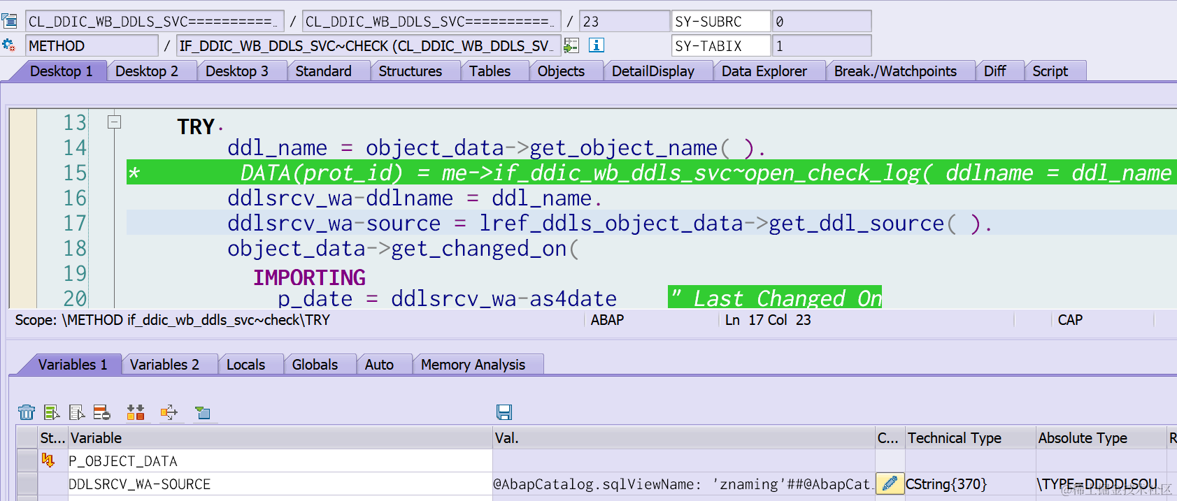Click the SY-SUBRC label field

click(720, 21)
